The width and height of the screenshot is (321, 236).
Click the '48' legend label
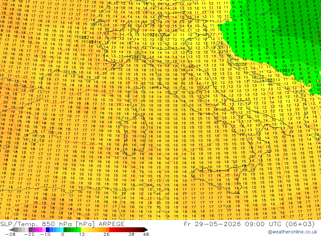tap(146, 234)
